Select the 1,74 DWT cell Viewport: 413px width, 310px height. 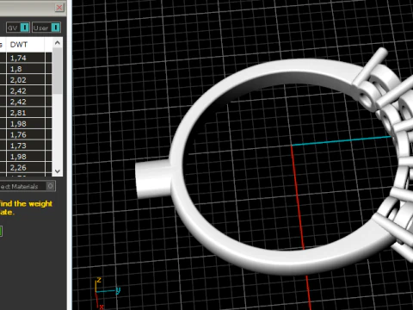tap(25, 58)
